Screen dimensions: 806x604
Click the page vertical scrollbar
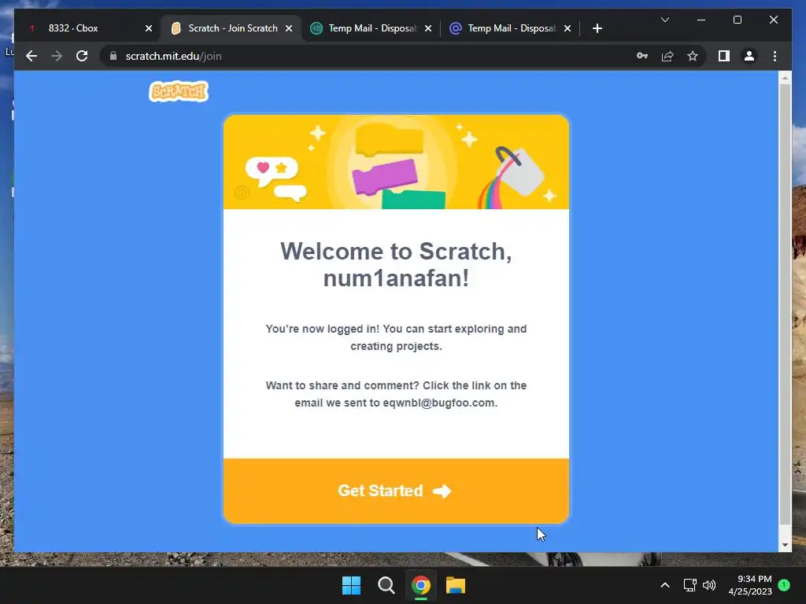coord(785,304)
